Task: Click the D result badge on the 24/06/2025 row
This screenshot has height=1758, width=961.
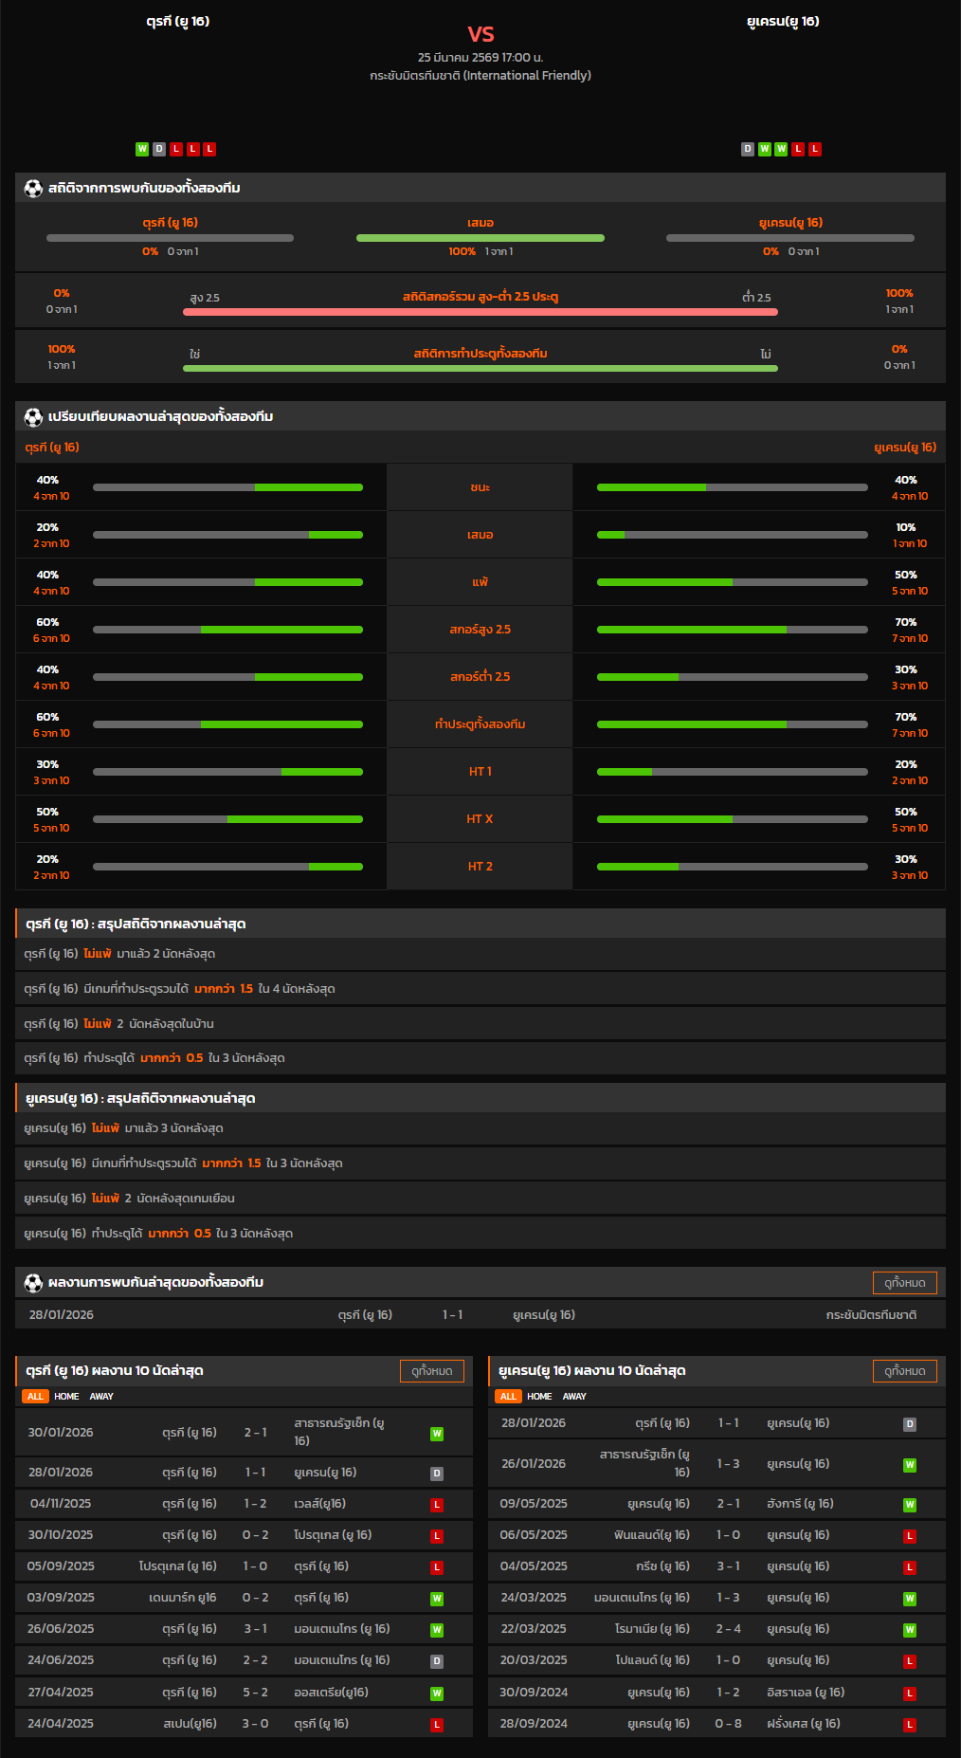Action: tap(437, 1661)
